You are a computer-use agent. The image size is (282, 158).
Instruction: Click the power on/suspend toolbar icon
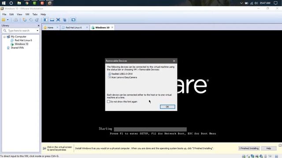4,20
